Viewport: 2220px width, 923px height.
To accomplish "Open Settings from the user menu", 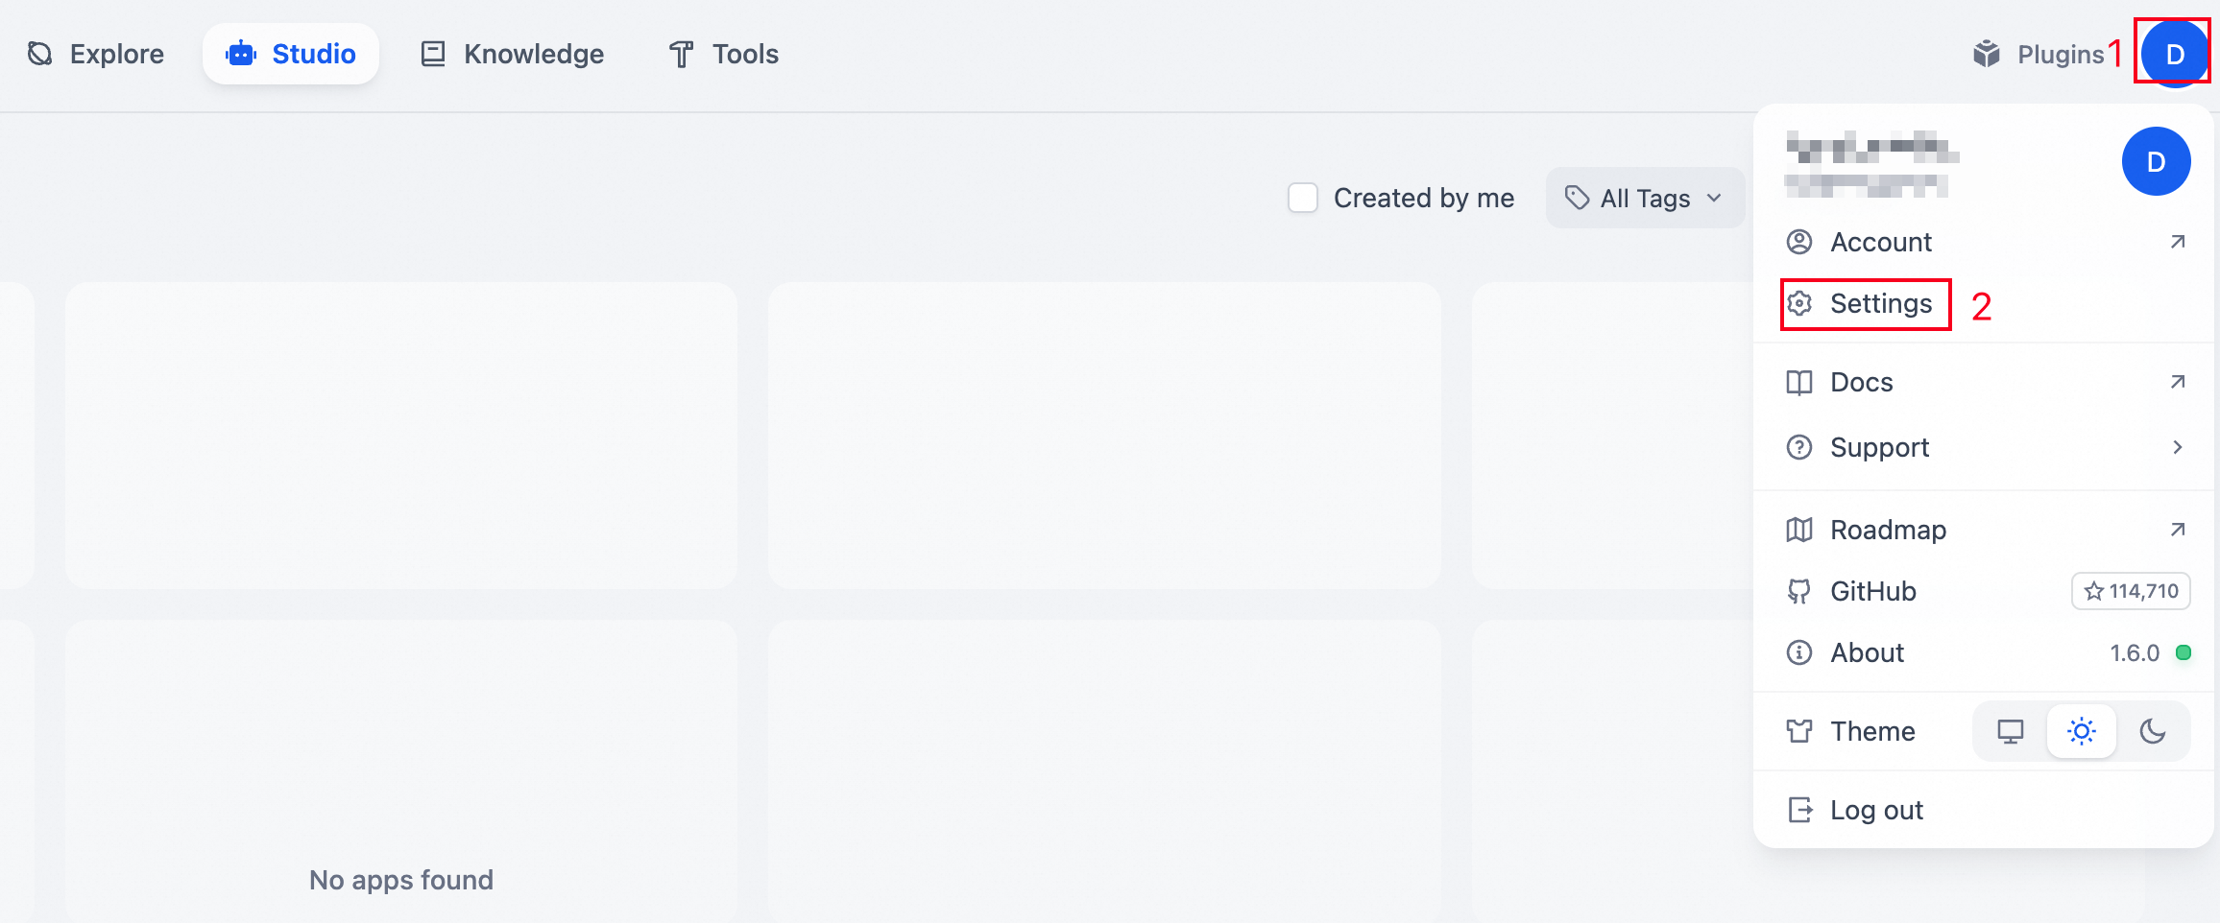I will tap(1879, 304).
